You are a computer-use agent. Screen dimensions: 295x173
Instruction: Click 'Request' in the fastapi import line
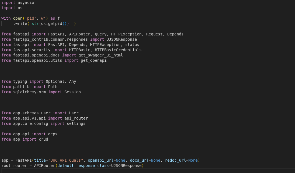point(154,34)
